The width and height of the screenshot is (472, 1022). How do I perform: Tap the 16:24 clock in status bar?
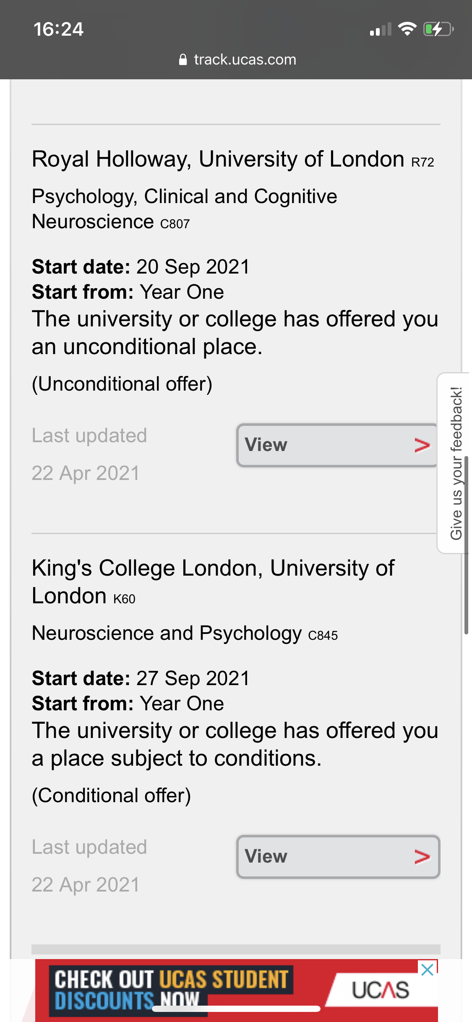click(x=58, y=29)
